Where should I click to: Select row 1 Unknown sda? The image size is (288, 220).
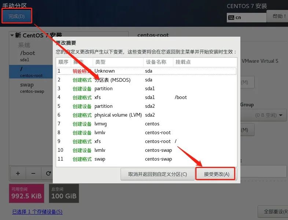pyautogui.click(x=147, y=71)
